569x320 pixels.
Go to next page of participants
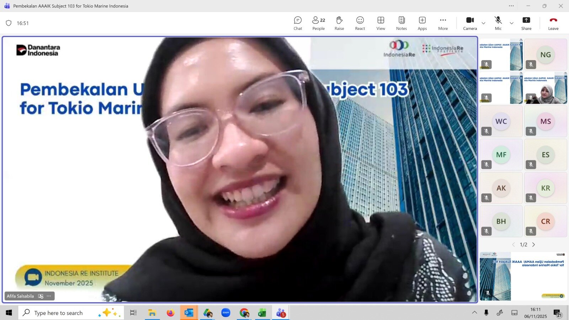[x=533, y=245]
